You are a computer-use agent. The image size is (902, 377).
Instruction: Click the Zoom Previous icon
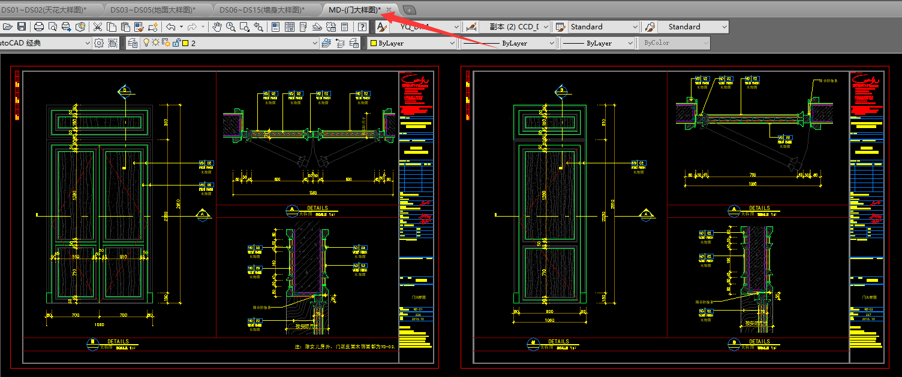pyautogui.click(x=258, y=27)
